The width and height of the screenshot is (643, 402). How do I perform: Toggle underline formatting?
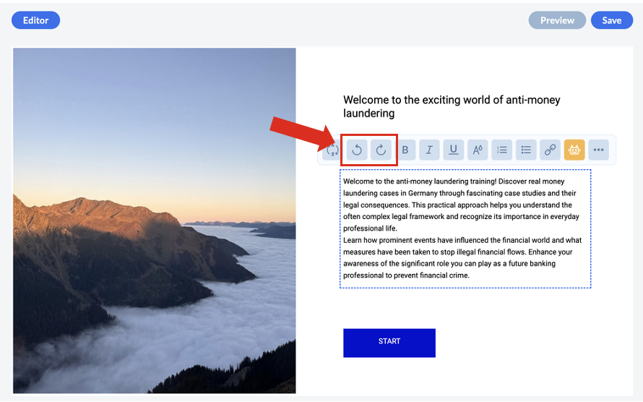[454, 150]
